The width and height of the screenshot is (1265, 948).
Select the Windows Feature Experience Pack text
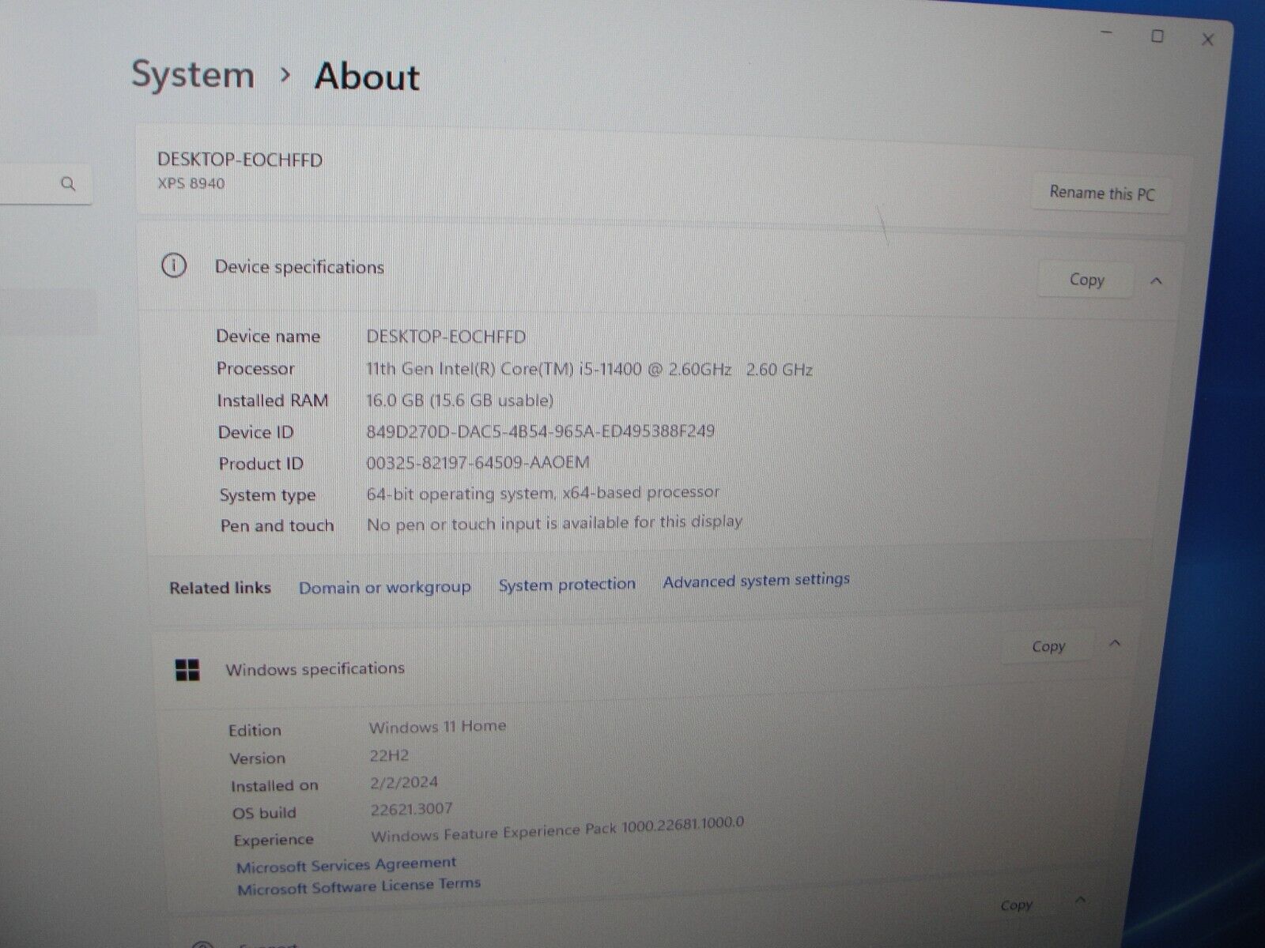click(557, 829)
